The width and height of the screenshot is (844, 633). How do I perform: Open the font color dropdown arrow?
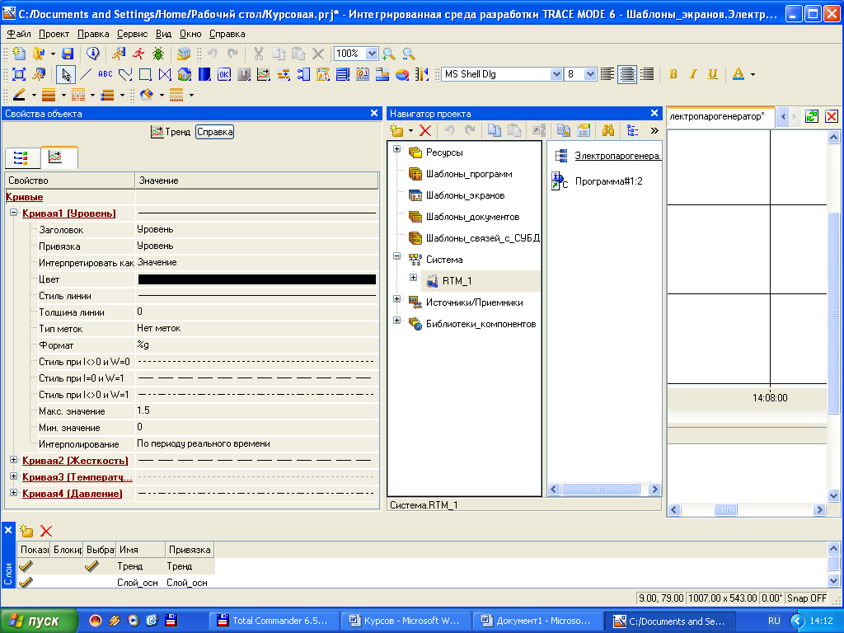point(753,74)
